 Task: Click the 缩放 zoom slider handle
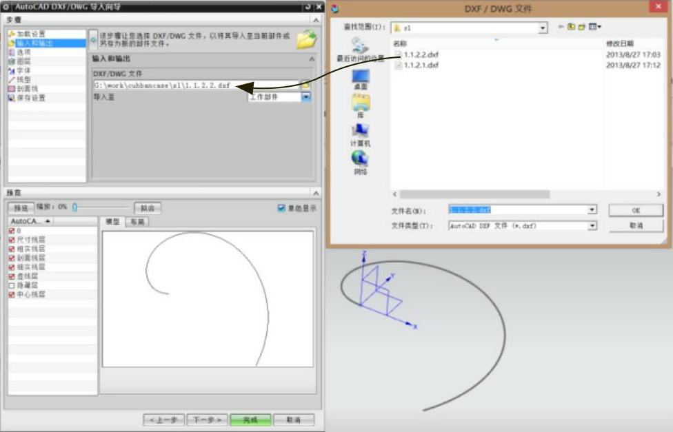pos(74,207)
